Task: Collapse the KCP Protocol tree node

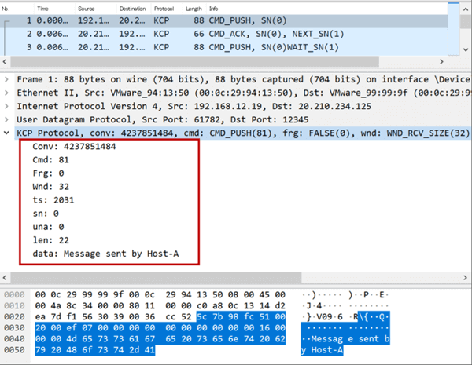Action: click(6, 133)
